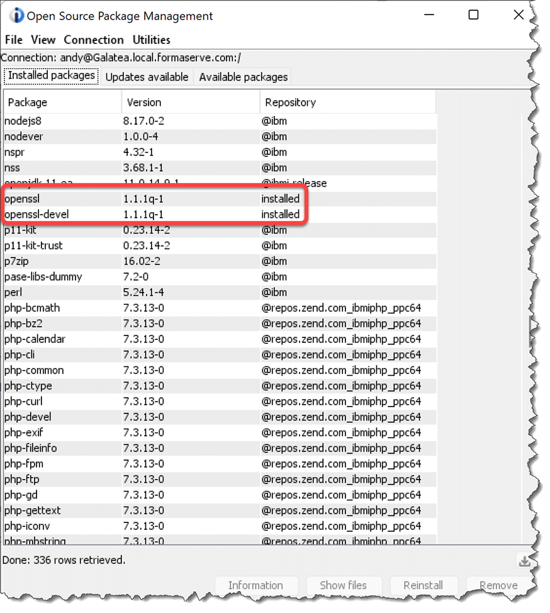Sort by the Version column header

(x=190, y=102)
